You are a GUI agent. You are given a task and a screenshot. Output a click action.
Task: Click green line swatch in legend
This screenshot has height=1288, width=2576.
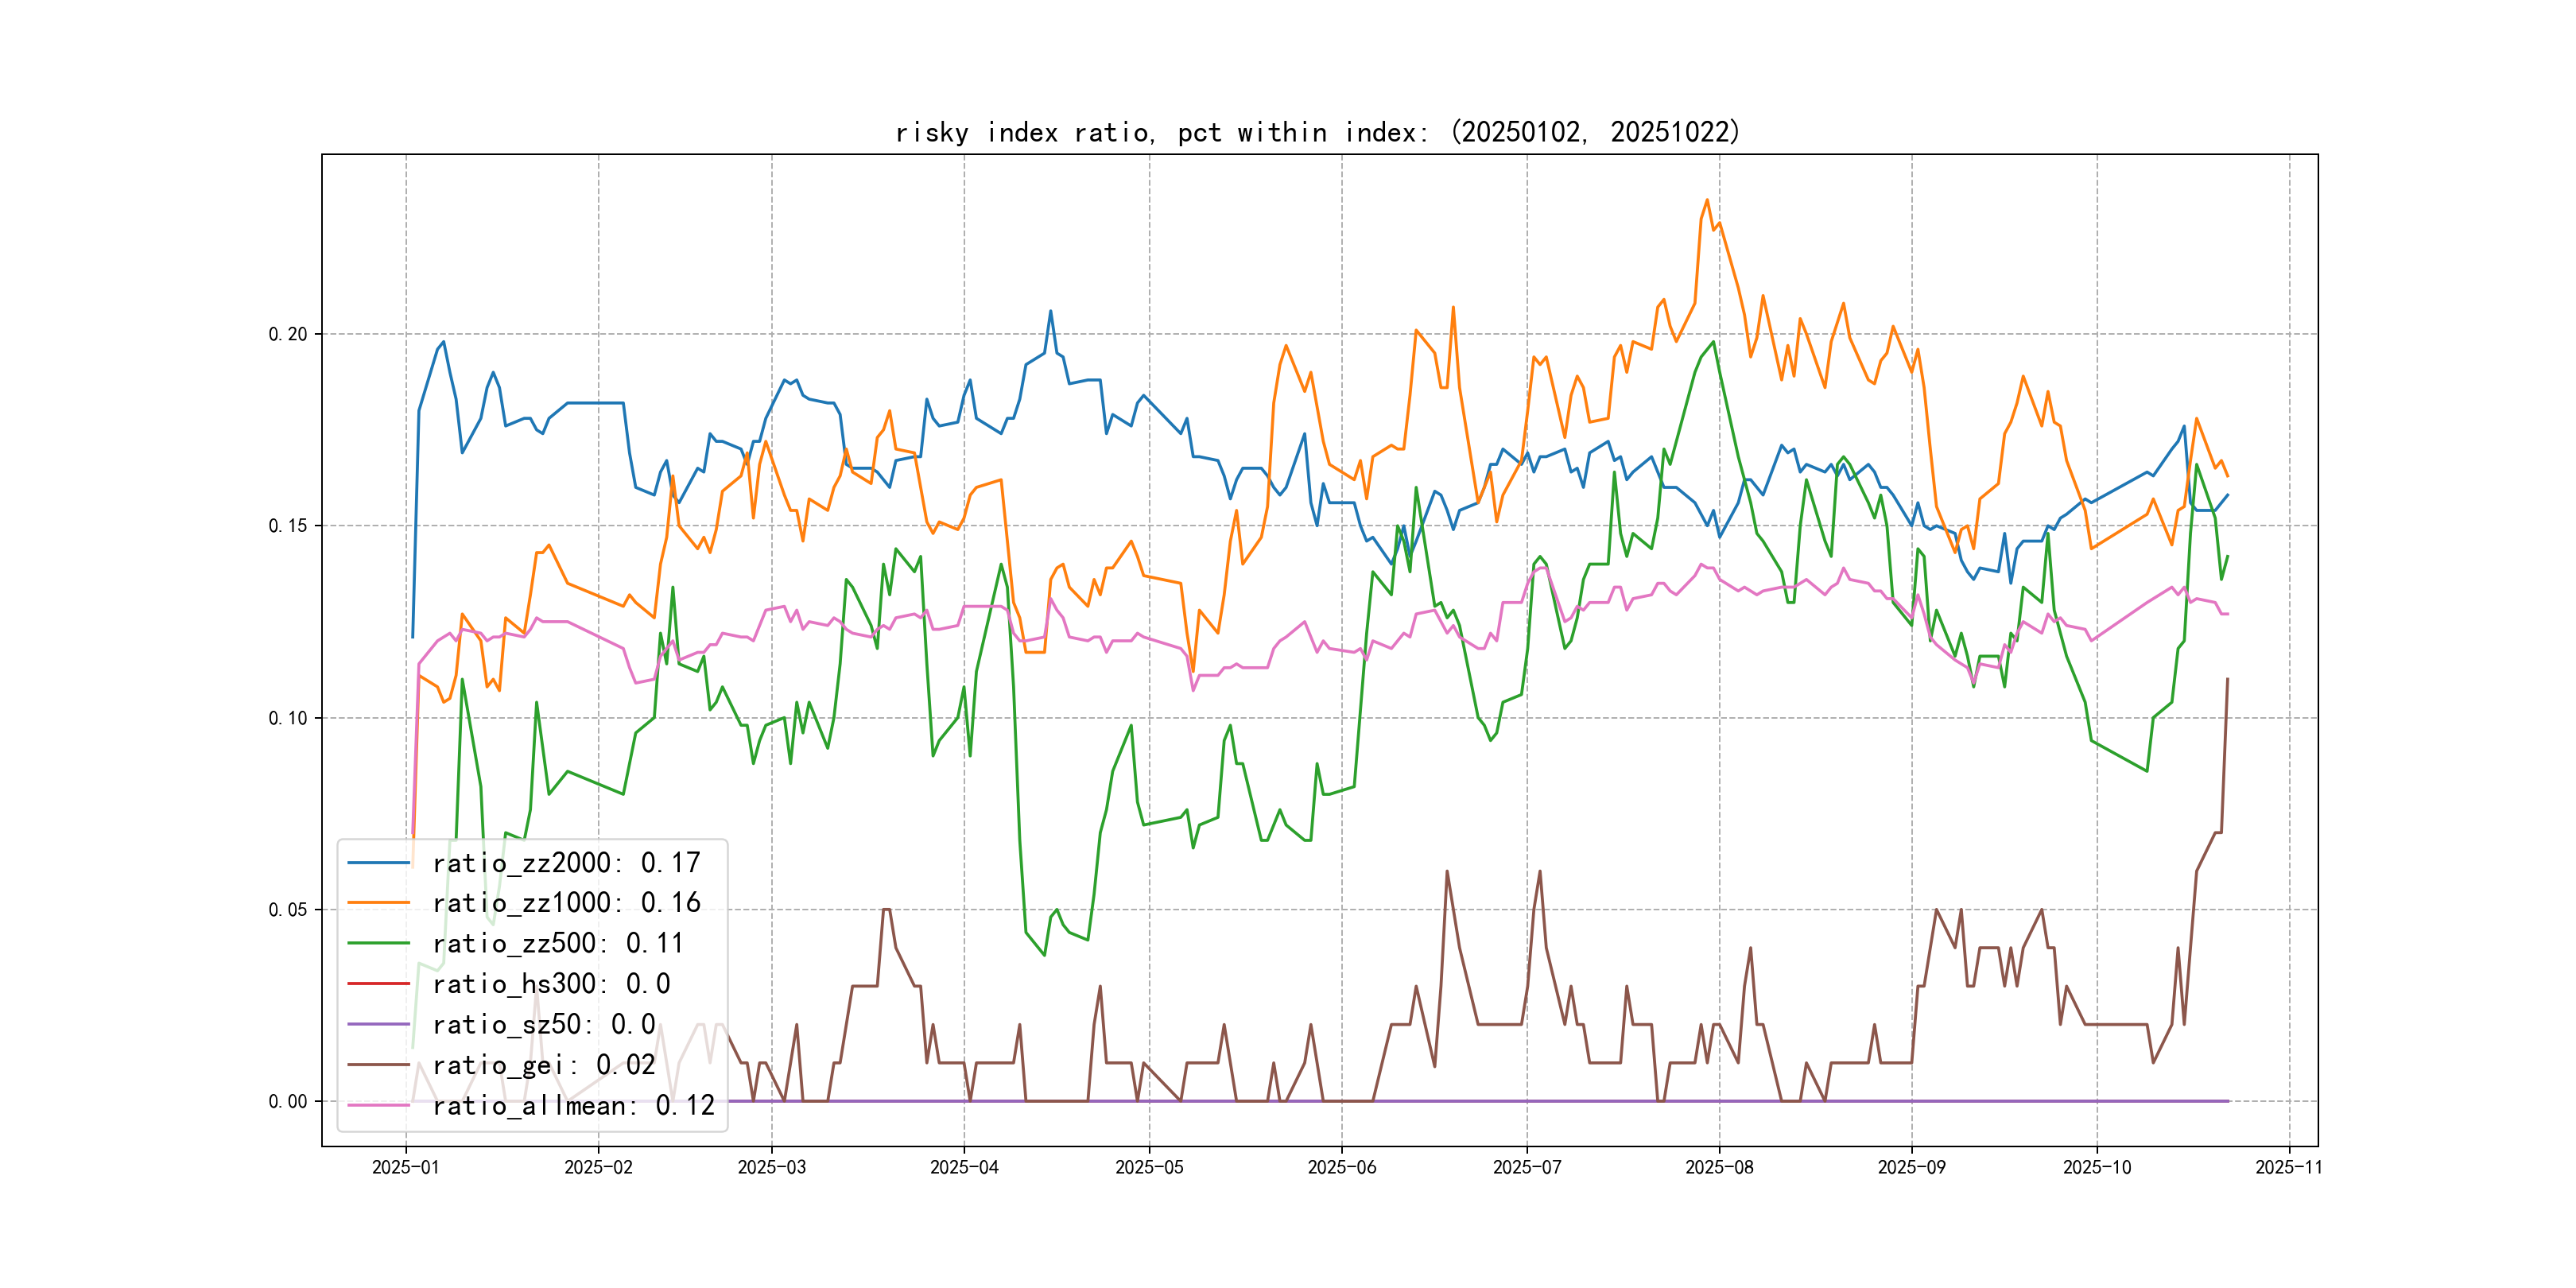(378, 944)
